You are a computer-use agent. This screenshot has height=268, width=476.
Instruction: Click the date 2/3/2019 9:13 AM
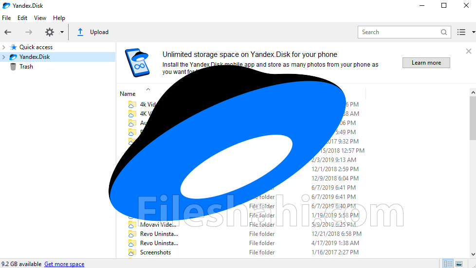[334, 160]
